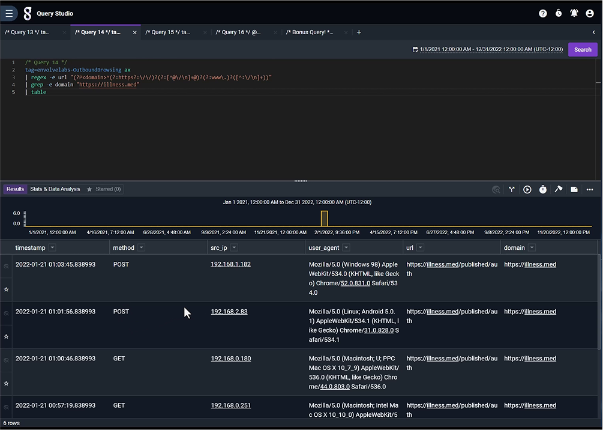603x430 pixels.
Task: Open the stopwatch icon in top bar
Action: pos(559,13)
